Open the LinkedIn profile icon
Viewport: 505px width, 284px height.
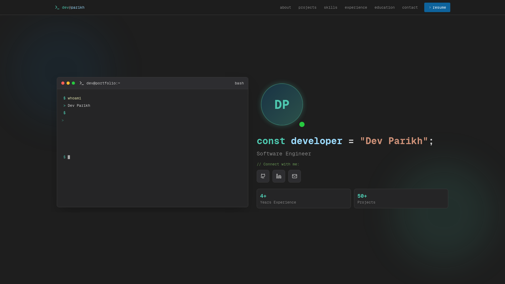[279, 176]
